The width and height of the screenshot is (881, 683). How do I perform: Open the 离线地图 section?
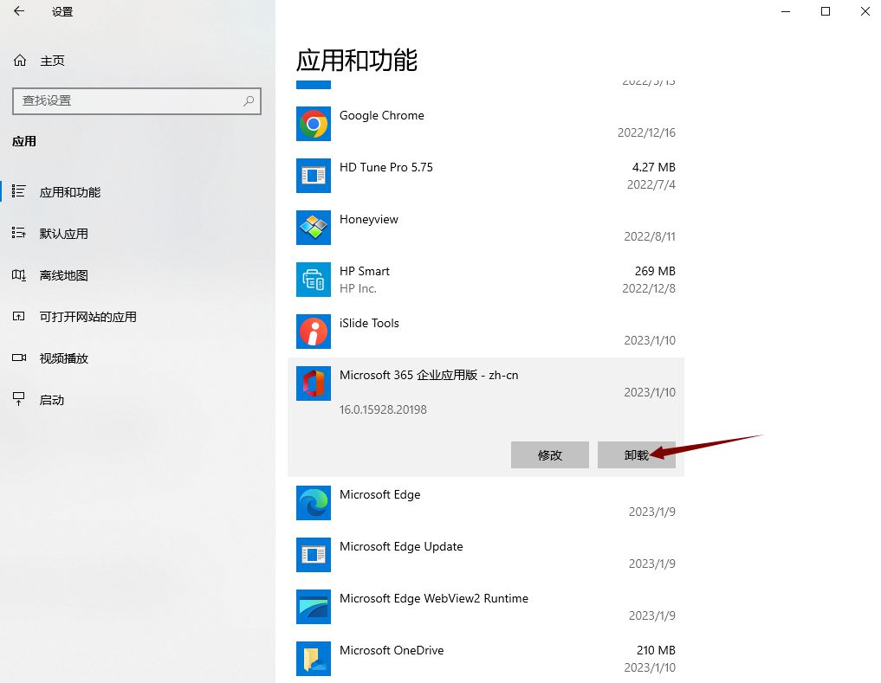63,275
